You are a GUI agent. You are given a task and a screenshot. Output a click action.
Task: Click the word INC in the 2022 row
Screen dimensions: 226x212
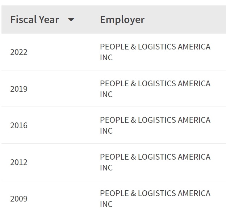[106, 57]
